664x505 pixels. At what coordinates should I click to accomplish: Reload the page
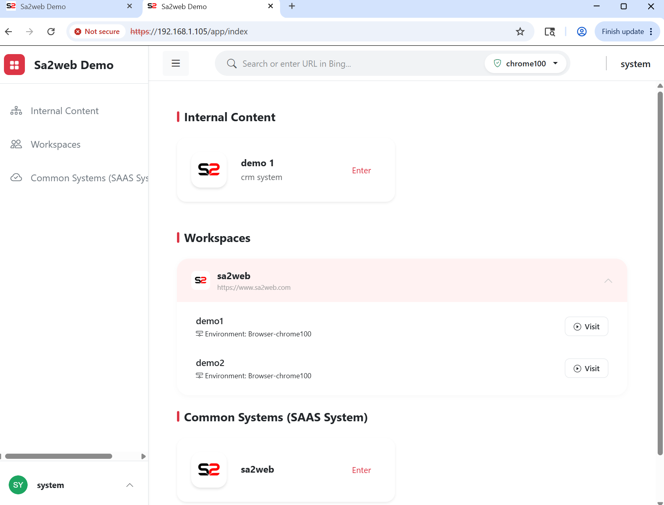pos(51,32)
